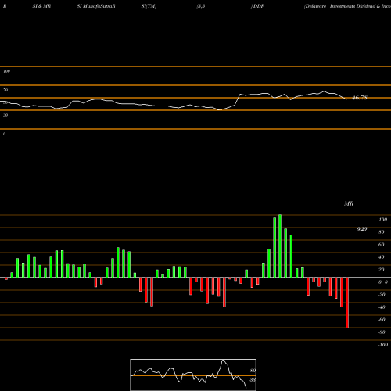
Task: Click the '70' label on RSI axis
Action: (5, 90)
